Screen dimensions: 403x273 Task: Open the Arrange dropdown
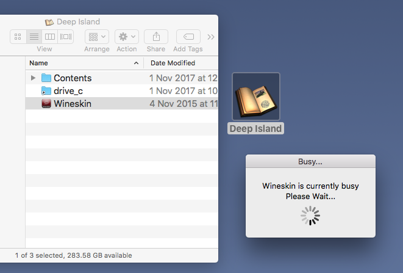coord(97,37)
